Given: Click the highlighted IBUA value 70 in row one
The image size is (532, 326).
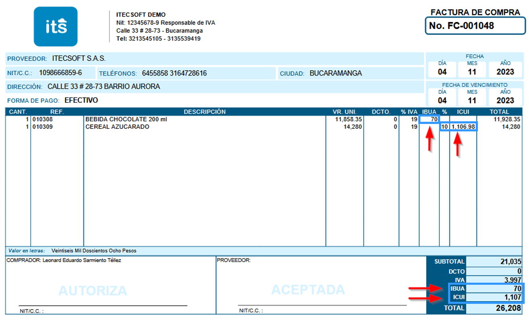Looking at the screenshot, I should pos(429,119).
